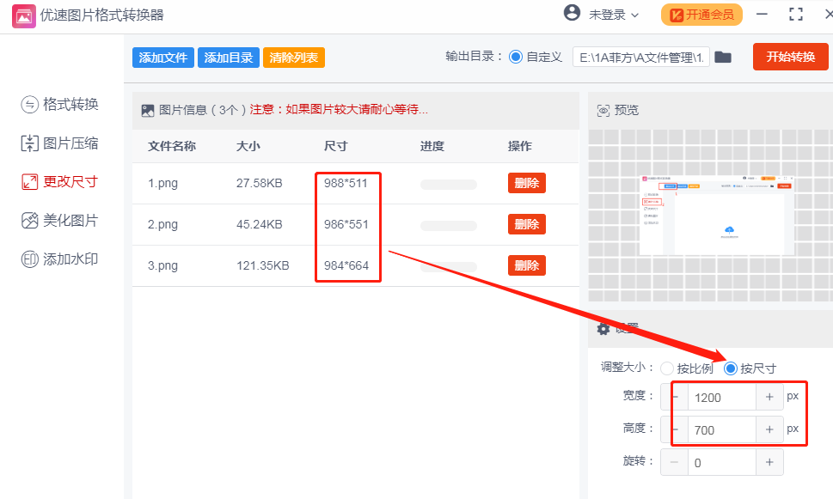Increase the 宽度 width value

pyautogui.click(x=769, y=397)
